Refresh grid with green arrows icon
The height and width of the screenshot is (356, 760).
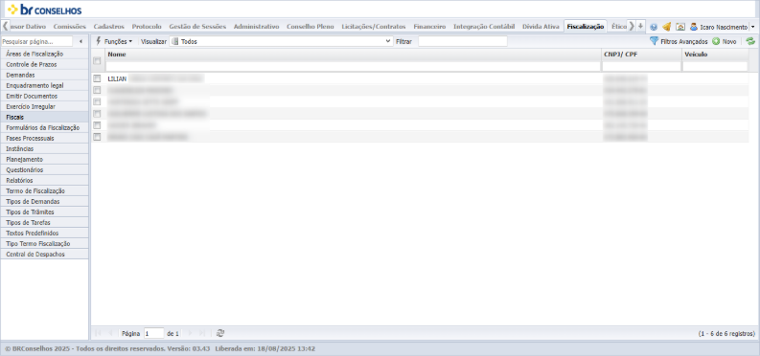pyautogui.click(x=750, y=41)
